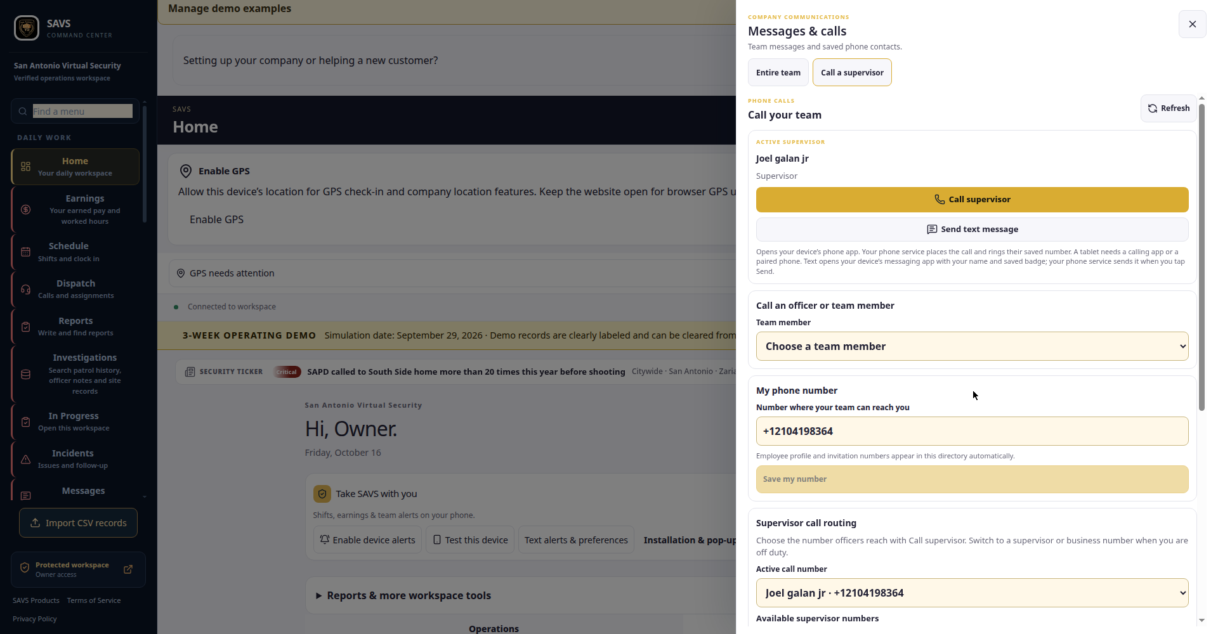Click Save my number button
Image resolution: width=1218 pixels, height=634 pixels.
(x=972, y=479)
